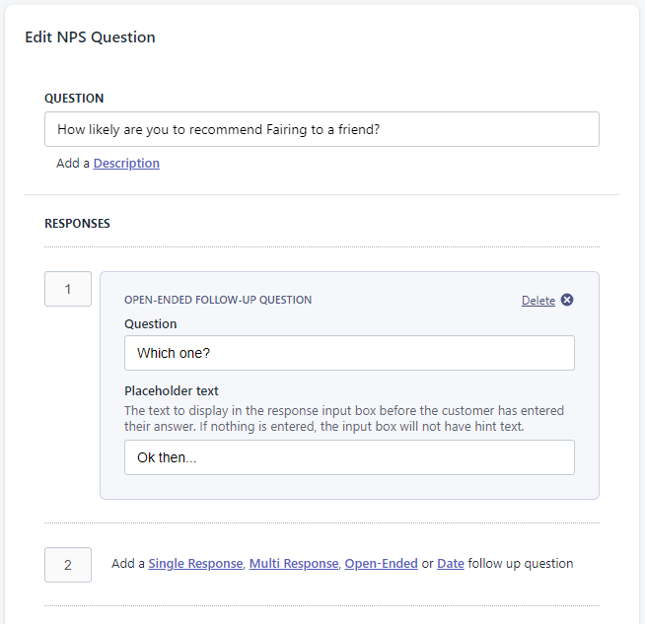Focus the main NPS question input field
The image size is (645, 624).
322,129
